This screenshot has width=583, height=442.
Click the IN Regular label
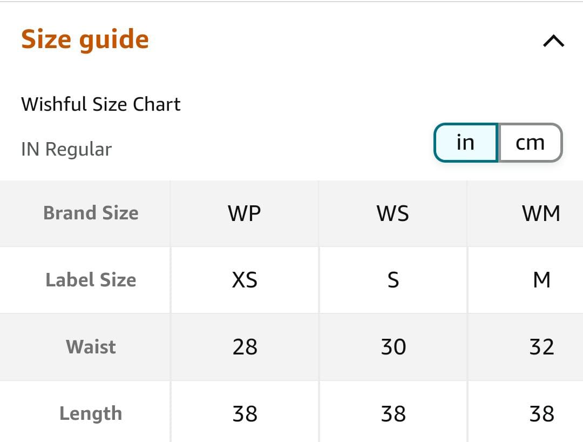click(x=66, y=149)
